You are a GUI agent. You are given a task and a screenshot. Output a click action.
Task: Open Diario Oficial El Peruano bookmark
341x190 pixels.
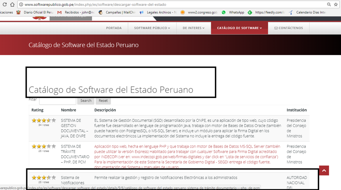coord(35,12)
